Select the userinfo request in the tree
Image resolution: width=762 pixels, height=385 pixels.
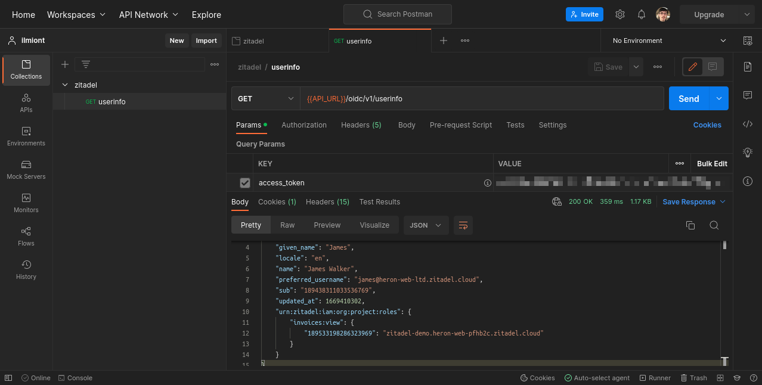coord(140,102)
